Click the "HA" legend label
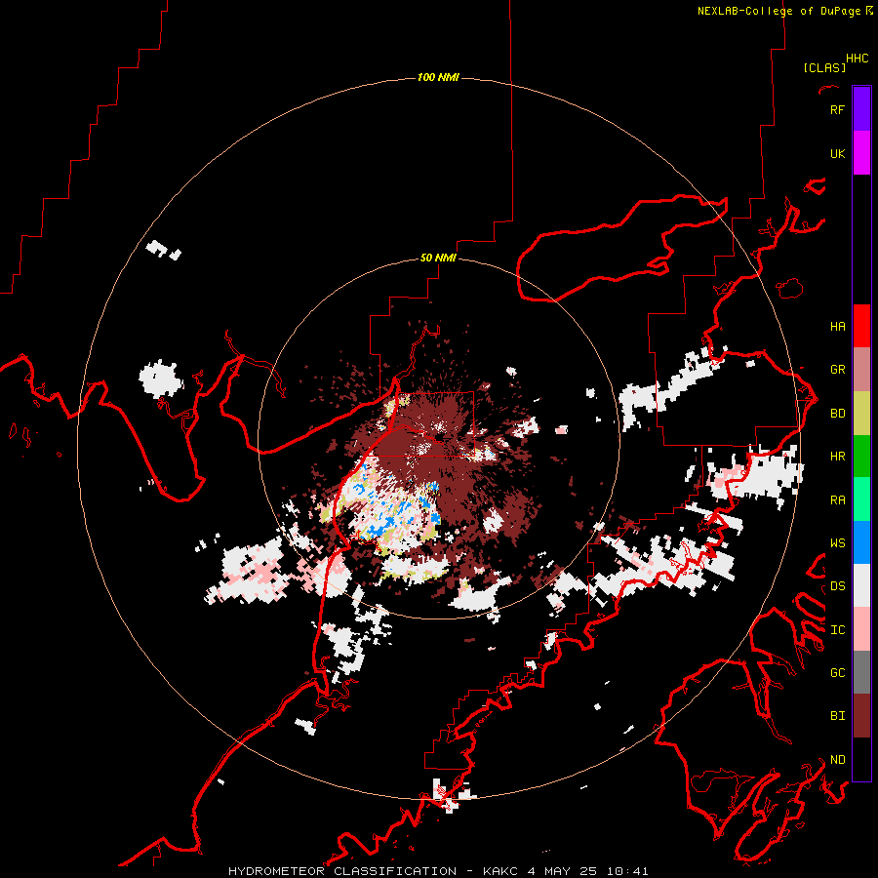 coord(837,327)
